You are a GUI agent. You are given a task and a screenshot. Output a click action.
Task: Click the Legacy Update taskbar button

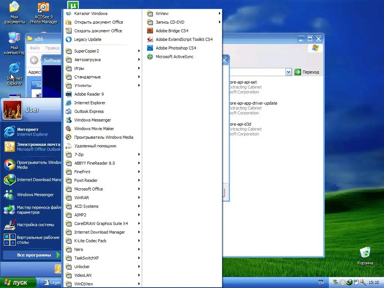[x=51, y=283]
